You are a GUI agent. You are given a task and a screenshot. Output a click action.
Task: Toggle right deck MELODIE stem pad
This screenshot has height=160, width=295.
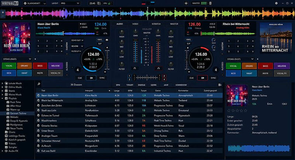click(282, 66)
